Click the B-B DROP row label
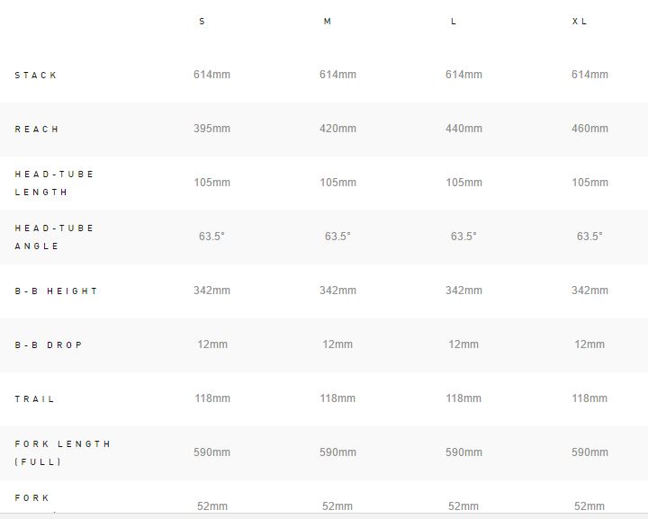The height and width of the screenshot is (519, 648). 49,345
